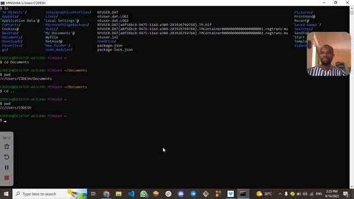Click the 'Favorites/' directory entry
The image size is (354, 199).
[12, 45]
